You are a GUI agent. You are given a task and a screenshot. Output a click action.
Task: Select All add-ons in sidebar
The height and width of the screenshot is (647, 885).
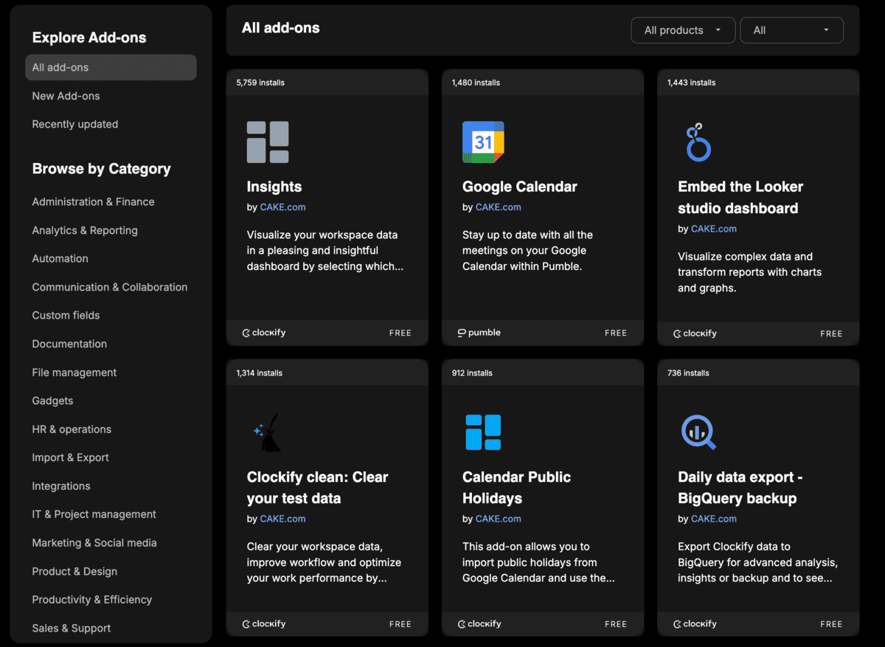[x=111, y=67]
